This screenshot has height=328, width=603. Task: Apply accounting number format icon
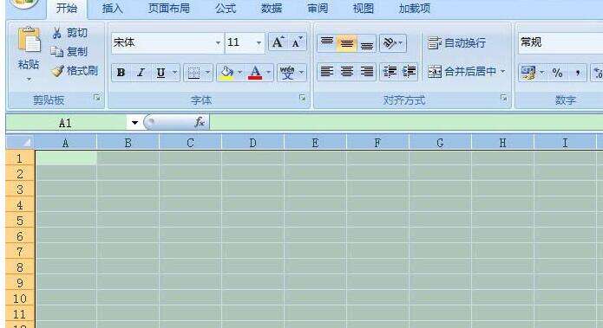(x=528, y=73)
